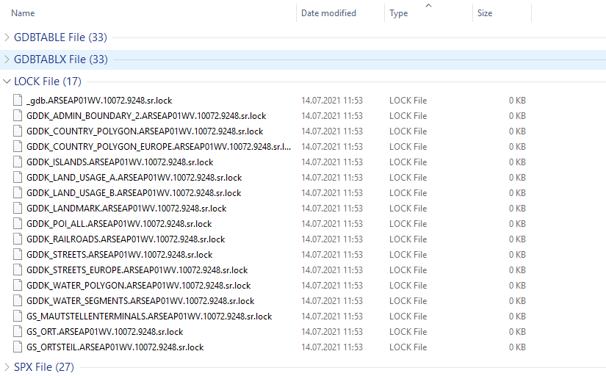
Task: Click 0 KB size cell of GDDK_ADMIN_BOUNDARY_2 row
Action: [517, 116]
